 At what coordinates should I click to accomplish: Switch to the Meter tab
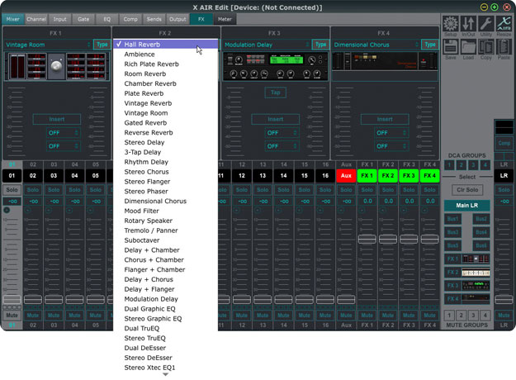pos(225,19)
